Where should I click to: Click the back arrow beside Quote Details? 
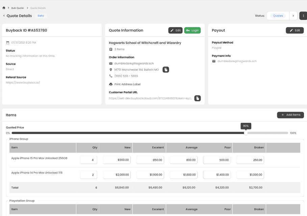(4, 16)
